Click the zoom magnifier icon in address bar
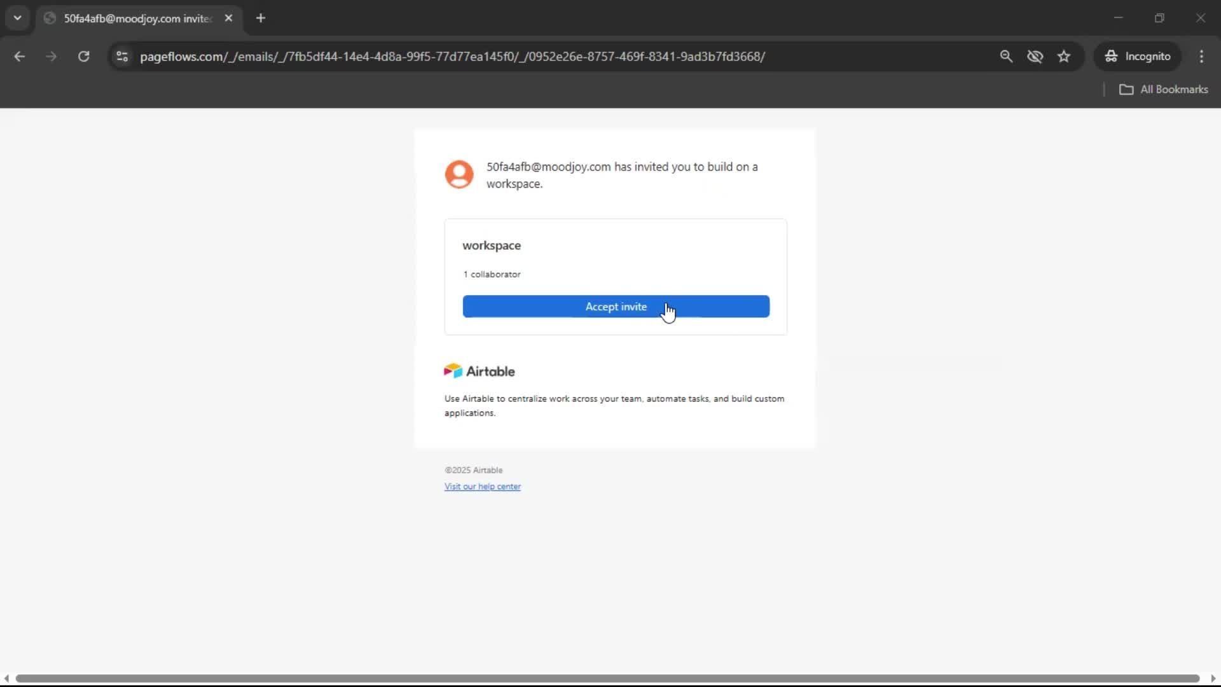The image size is (1221, 687). coord(1005,57)
